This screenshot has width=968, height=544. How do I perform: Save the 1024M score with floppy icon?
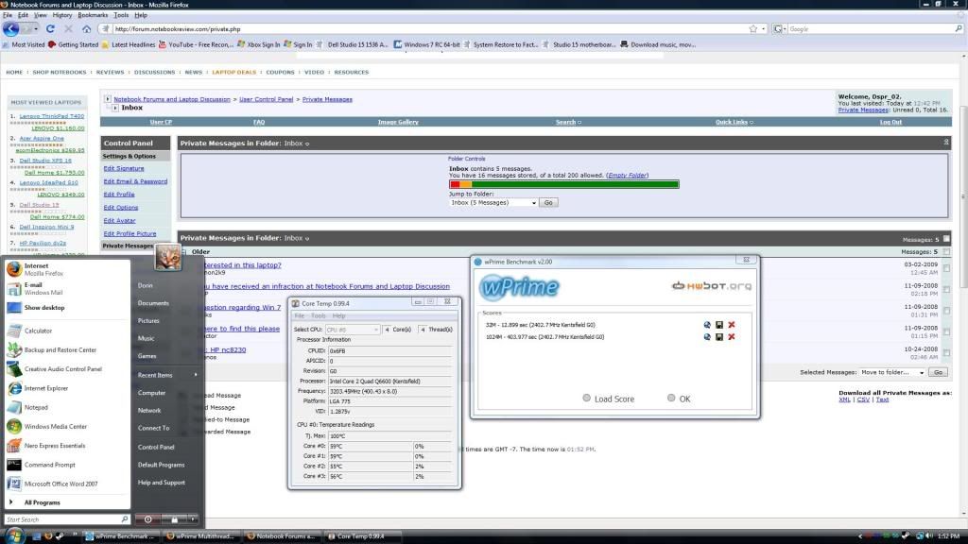[719, 337]
